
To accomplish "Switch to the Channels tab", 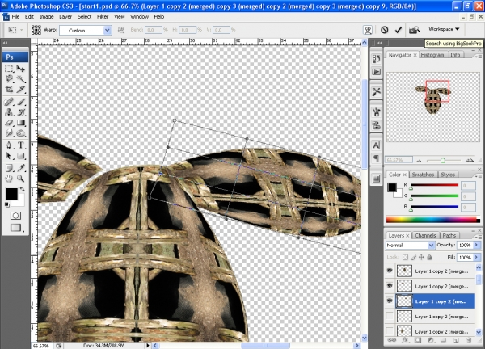I will [x=425, y=236].
